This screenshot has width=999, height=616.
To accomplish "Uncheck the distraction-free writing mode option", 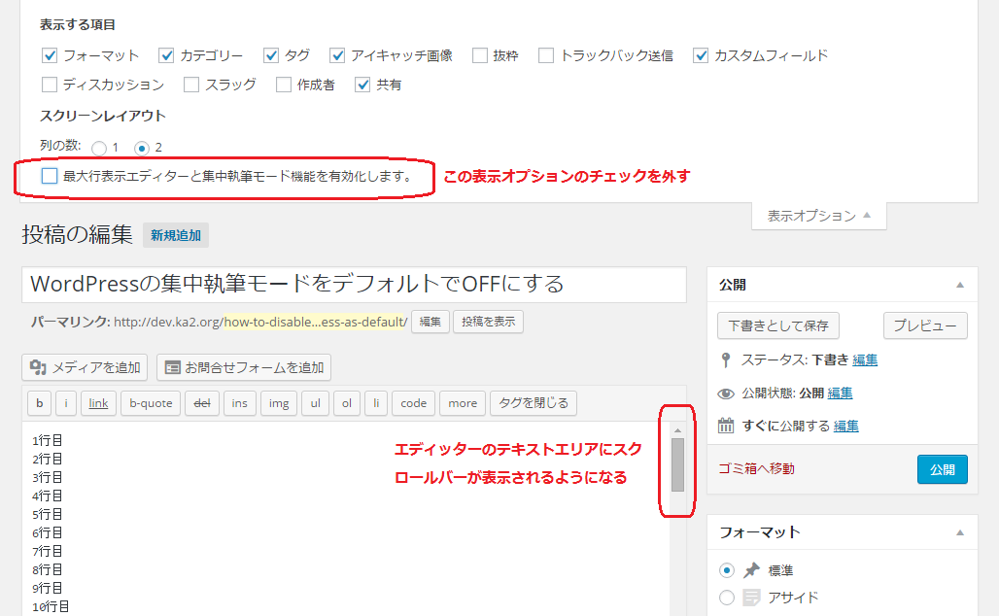I will pos(50,178).
